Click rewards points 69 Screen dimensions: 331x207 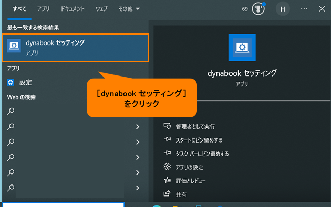click(245, 9)
